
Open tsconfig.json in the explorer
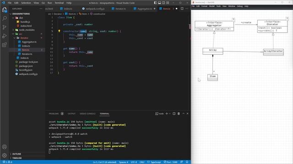point(26,70)
